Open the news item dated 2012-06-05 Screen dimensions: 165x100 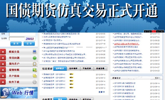click(x=65, y=58)
